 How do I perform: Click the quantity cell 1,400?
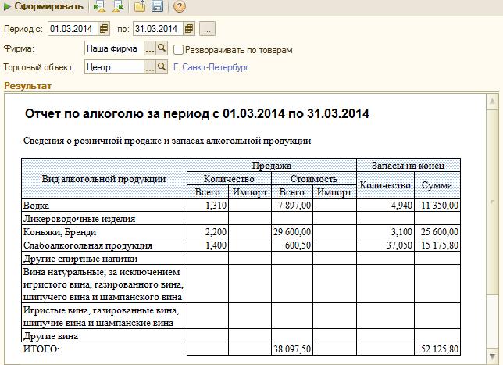tap(208, 245)
